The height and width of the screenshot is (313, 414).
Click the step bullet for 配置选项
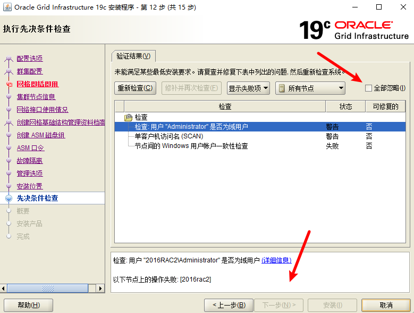(x=8, y=59)
